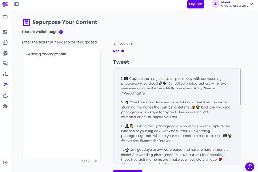Click the puzzle piece integrations icon
This screenshot has height=172, width=258.
(5, 106)
